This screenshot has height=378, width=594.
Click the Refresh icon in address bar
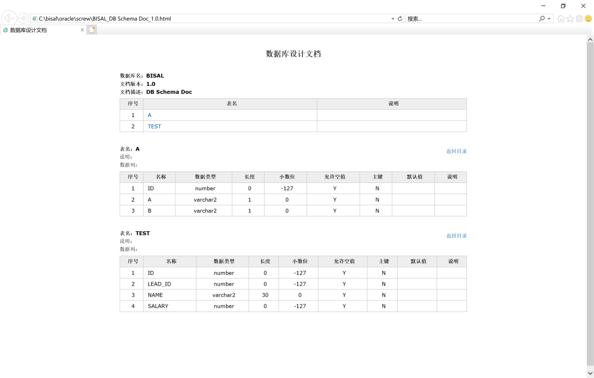400,19
